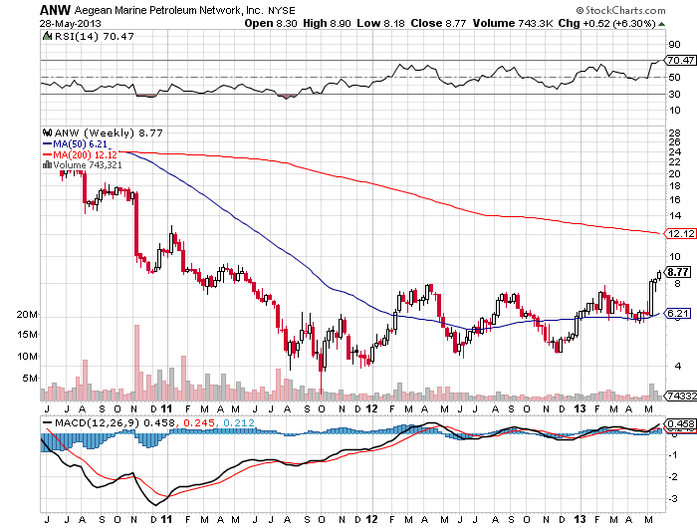The image size is (697, 528).
Task: Click the red MA(200) legend line swatch
Action: coord(47,154)
